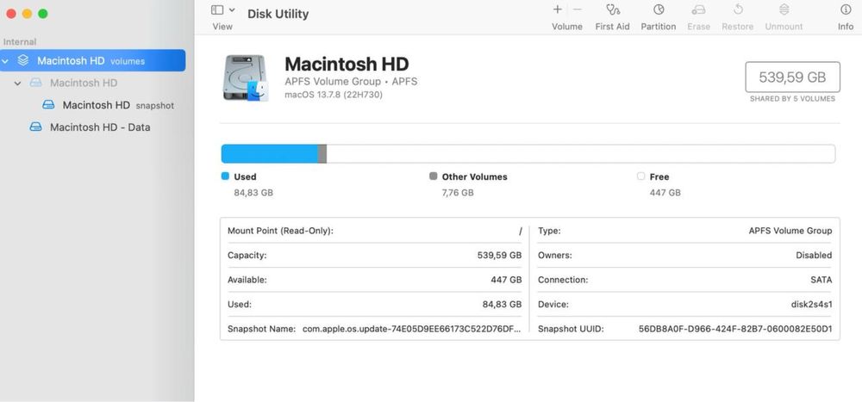
Task: Click the Macintosh HD title heading
Action: 347,65
